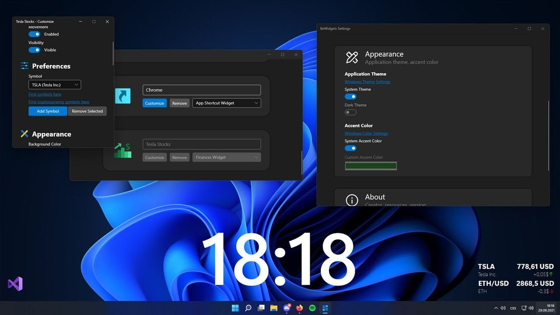Click the Application Theme heading
The image size is (560, 315).
click(x=365, y=74)
